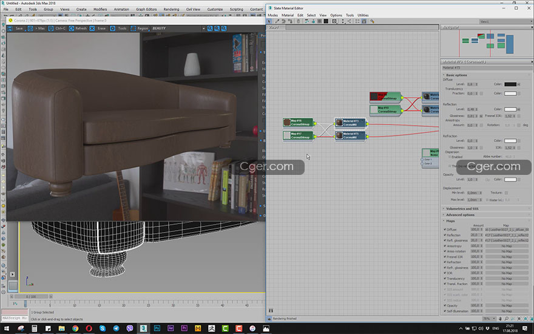Click Save in the Corona frame buffer
This screenshot has height=334, width=534.
16,29
